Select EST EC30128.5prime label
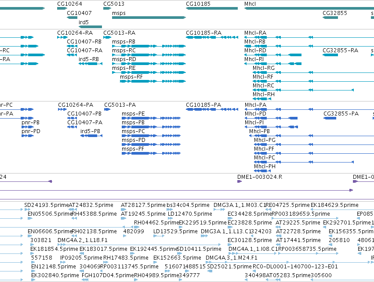Viewport: 374px width, 282px height. (x=250, y=241)
